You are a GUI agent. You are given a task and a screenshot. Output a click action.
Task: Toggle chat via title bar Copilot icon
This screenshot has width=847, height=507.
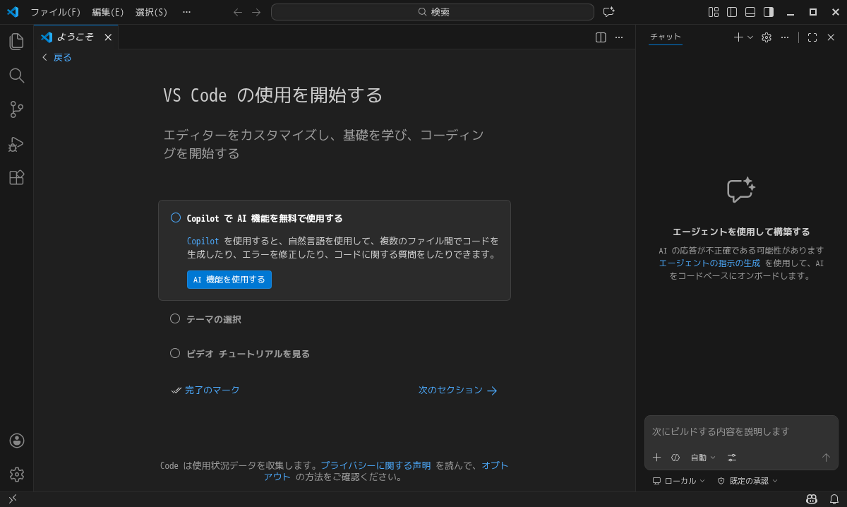tap(608, 12)
